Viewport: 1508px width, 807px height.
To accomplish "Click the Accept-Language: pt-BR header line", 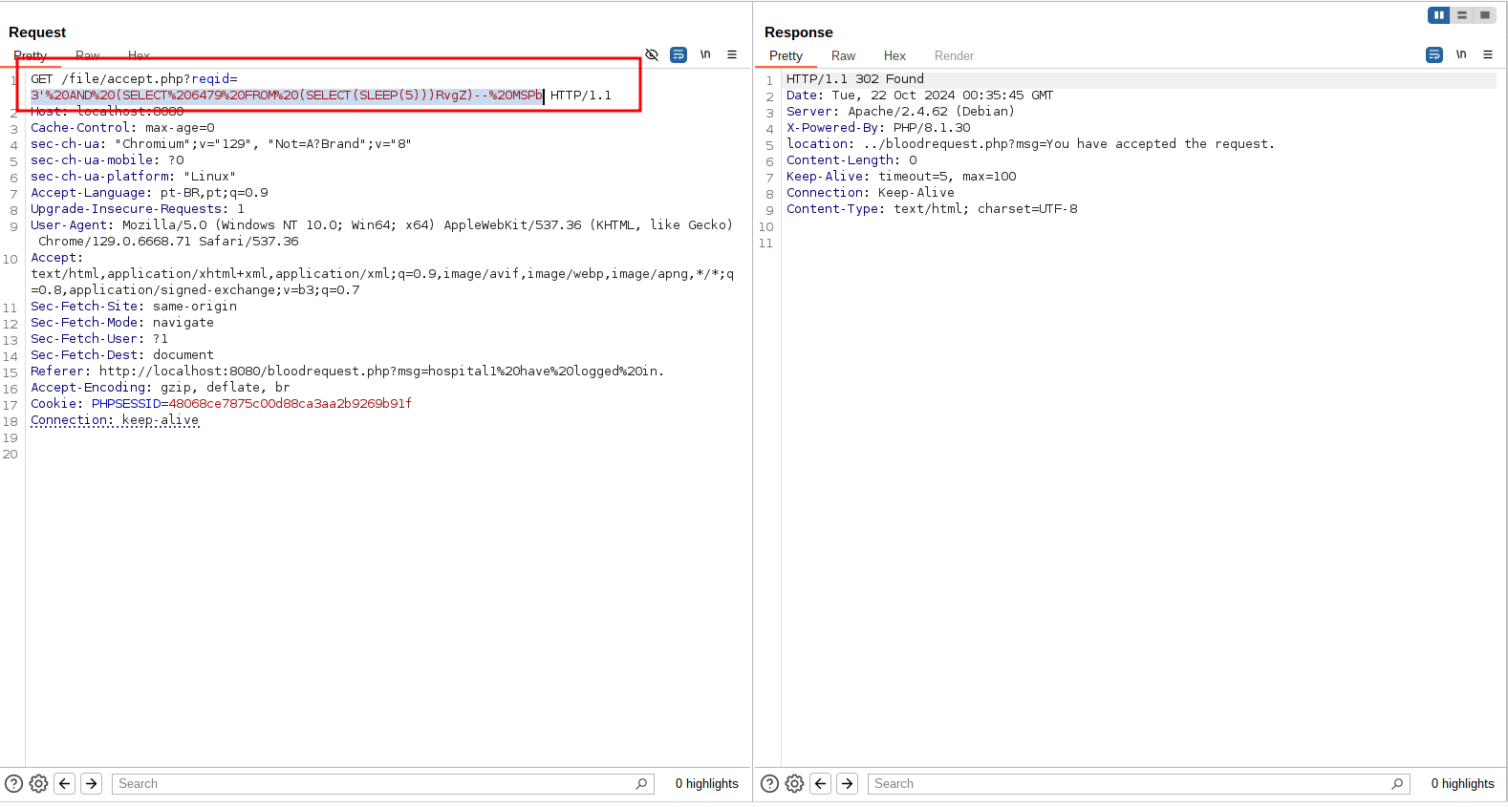I will click(x=149, y=193).
